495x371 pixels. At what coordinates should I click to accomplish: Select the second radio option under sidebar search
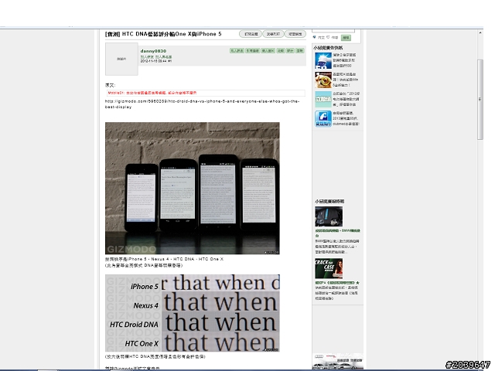(x=328, y=37)
